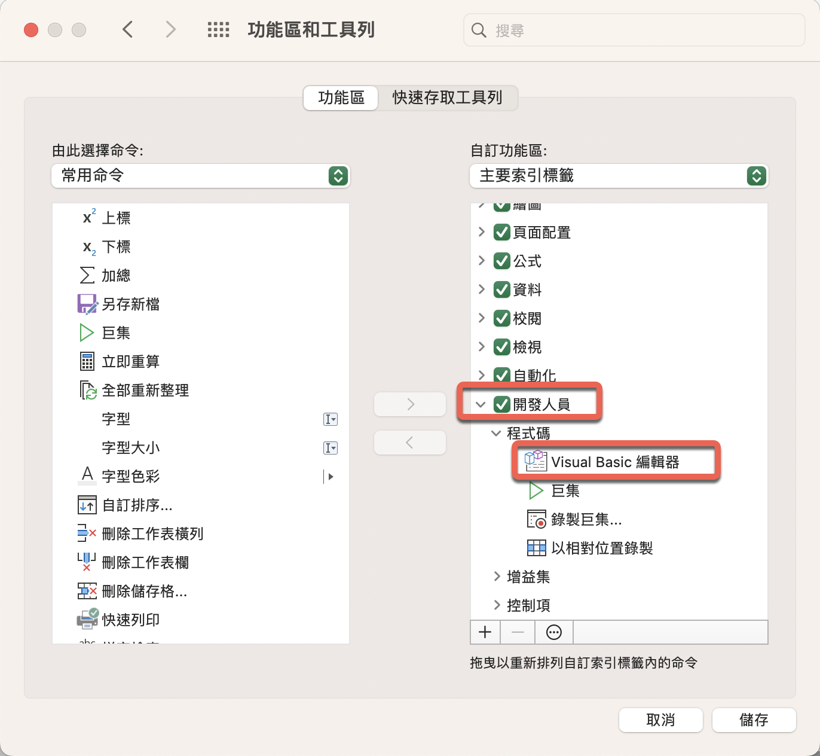The image size is (820, 756).
Task: Click the add-to-ribbon right arrow button
Action: pos(410,404)
